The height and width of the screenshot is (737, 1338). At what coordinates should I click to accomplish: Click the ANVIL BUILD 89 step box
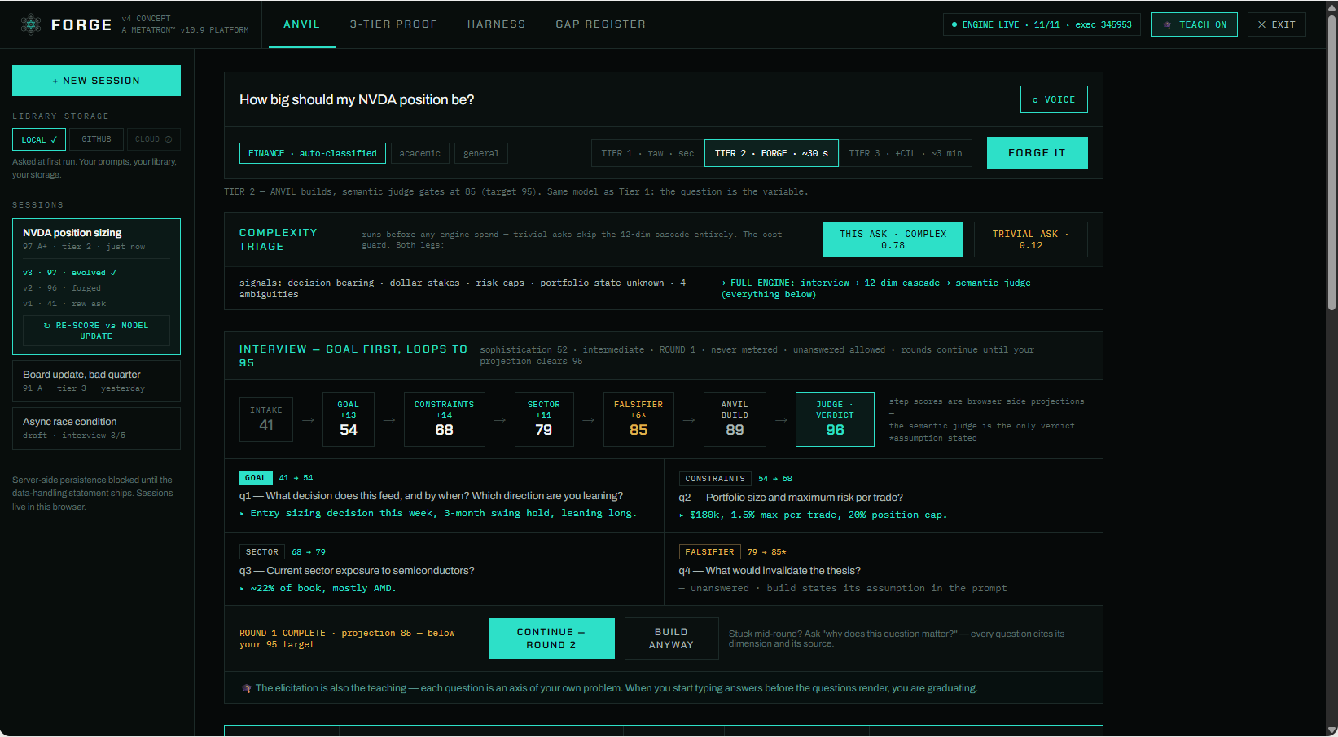click(735, 419)
